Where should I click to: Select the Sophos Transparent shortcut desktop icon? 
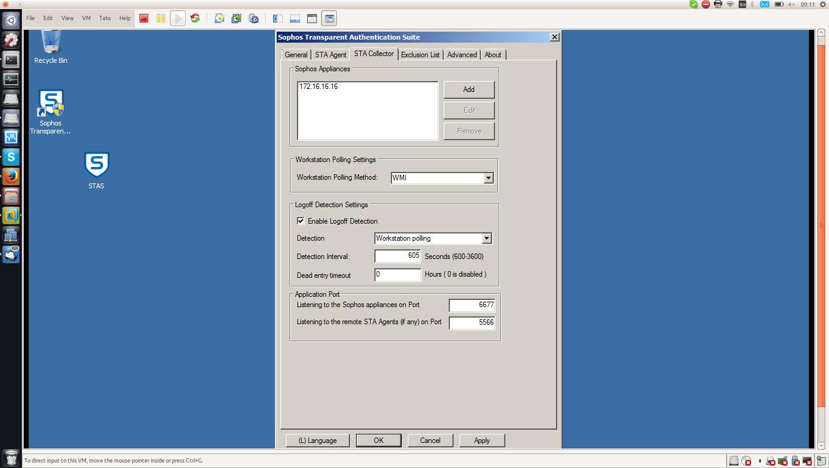pyautogui.click(x=51, y=112)
